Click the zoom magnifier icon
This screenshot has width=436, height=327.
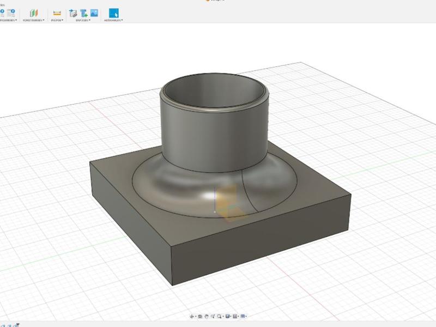pyautogui.click(x=219, y=316)
